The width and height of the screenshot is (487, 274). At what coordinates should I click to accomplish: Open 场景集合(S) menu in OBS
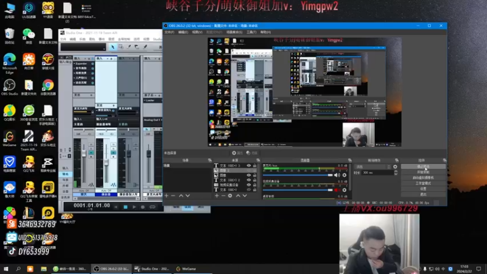234,32
